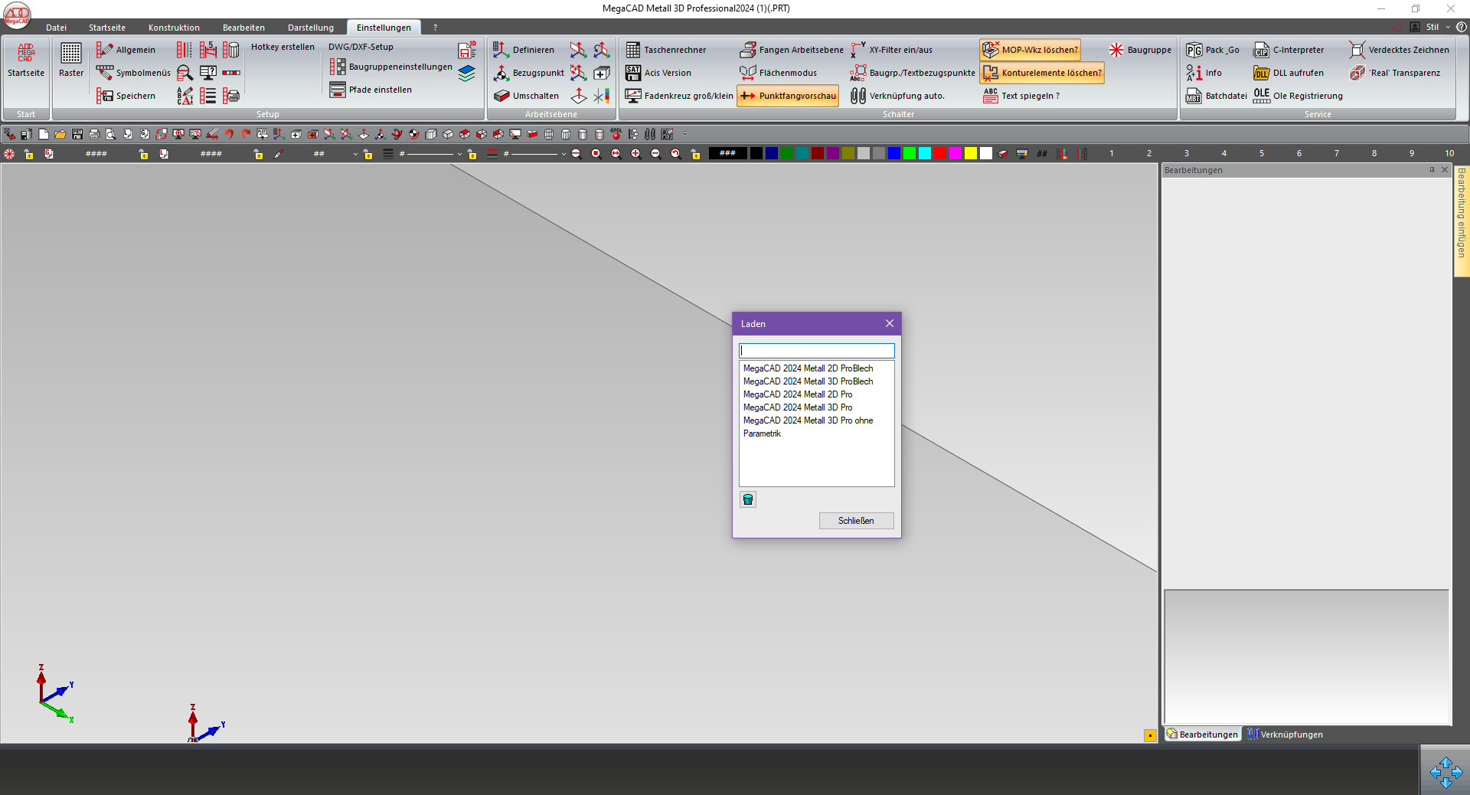Open Allgemein setup settings
This screenshot has height=795, width=1470.
tap(126, 50)
